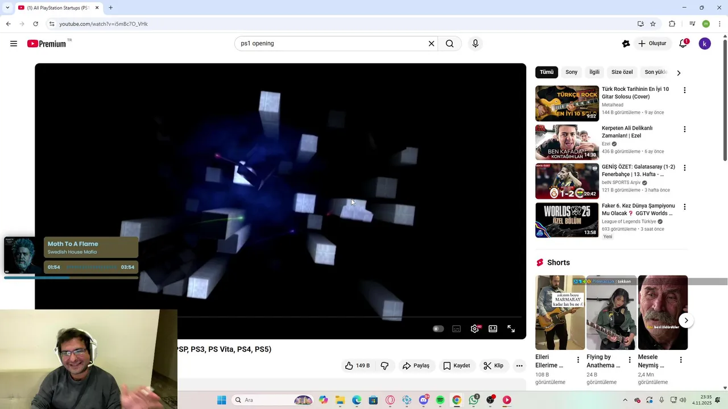
Task: Dislike the video
Action: click(385, 366)
